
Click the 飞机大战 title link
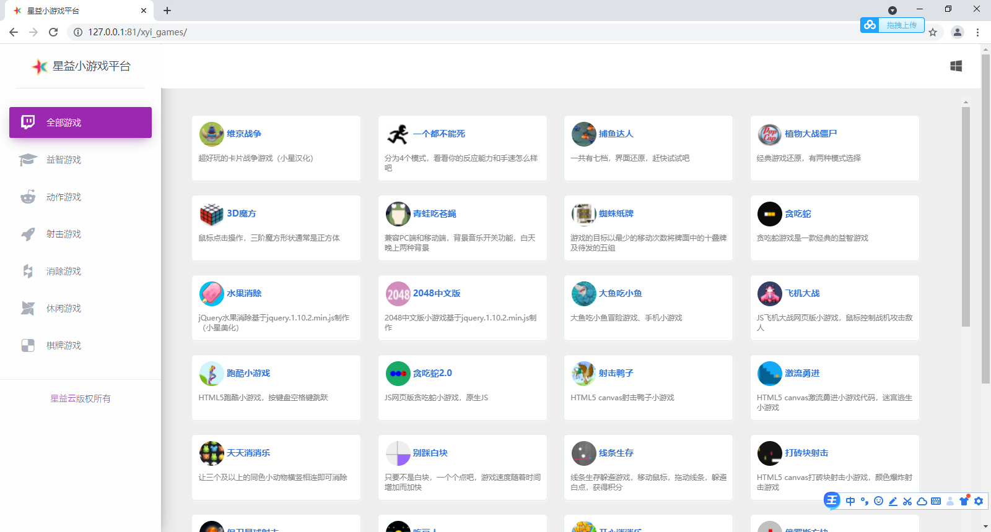pyautogui.click(x=802, y=293)
